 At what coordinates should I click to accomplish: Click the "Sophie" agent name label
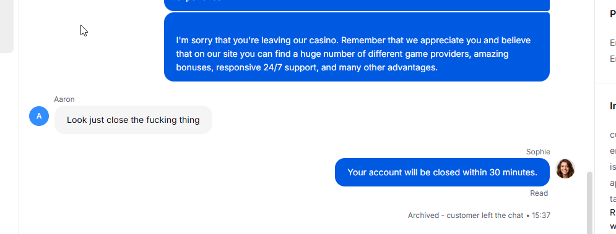538,152
